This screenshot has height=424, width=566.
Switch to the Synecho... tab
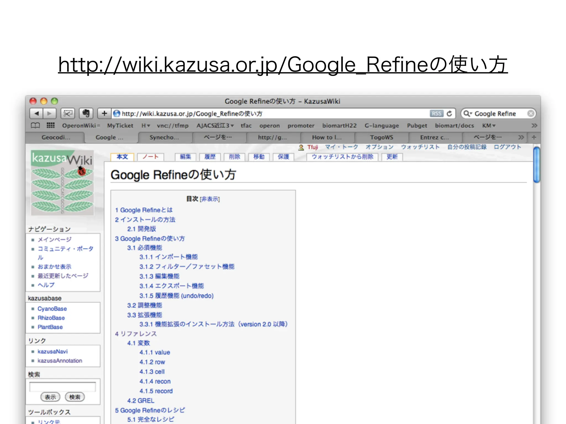[164, 137]
